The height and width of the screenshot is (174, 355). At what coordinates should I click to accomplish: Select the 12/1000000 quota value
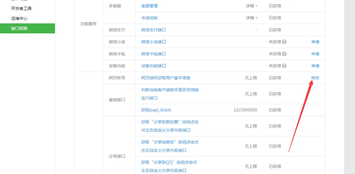pyautogui.click(x=245, y=110)
